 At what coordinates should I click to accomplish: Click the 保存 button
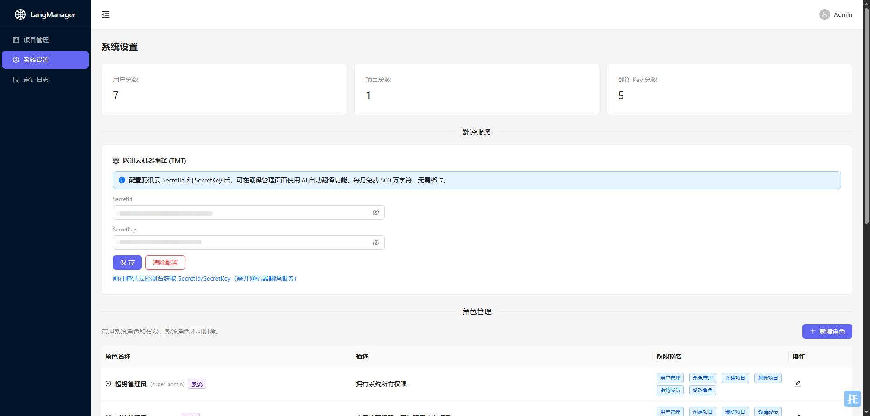pos(127,263)
